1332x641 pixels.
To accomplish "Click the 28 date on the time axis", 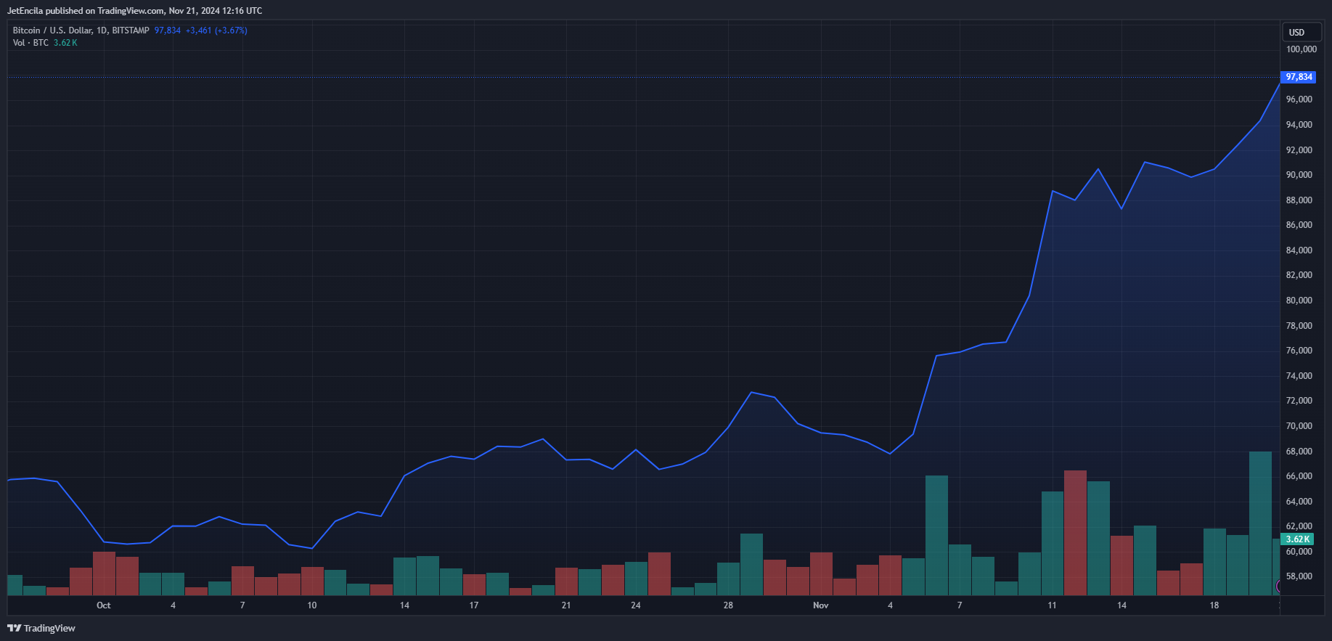I will (728, 605).
